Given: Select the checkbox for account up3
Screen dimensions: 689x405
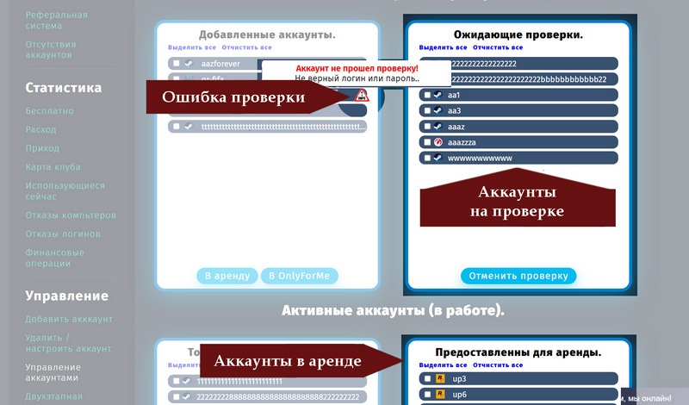Looking at the screenshot, I should point(426,378).
